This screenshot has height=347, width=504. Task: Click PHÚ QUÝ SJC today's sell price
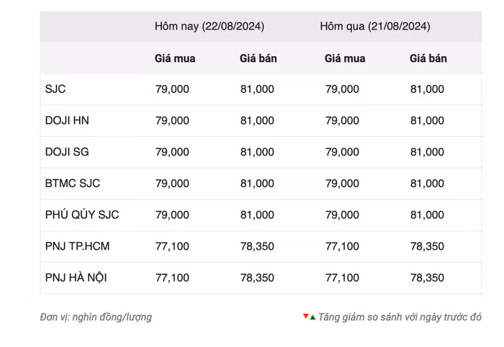click(x=257, y=215)
